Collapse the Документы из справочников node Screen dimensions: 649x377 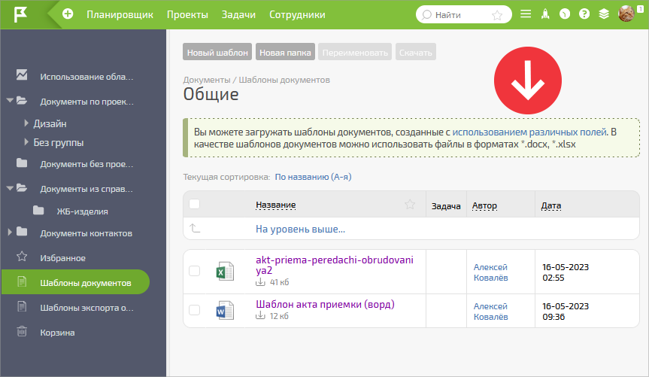point(10,188)
